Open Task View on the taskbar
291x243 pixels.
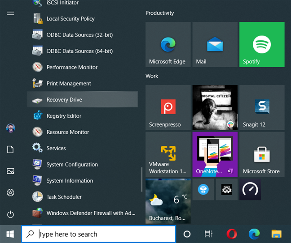coord(208,234)
